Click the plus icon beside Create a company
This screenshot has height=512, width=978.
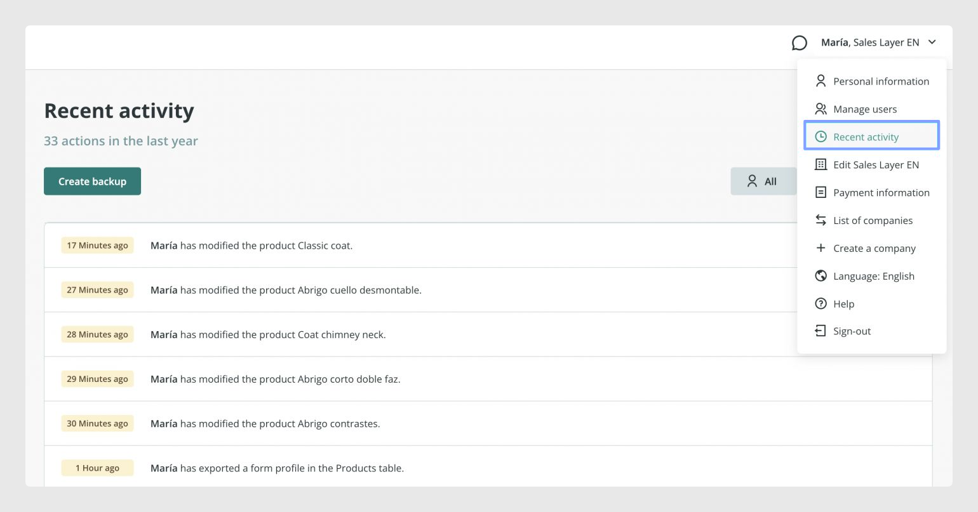821,248
